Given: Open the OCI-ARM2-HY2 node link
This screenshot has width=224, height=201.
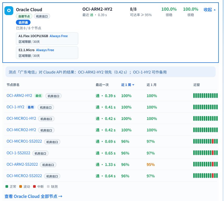Looking at the screenshot, I should (19, 96).
